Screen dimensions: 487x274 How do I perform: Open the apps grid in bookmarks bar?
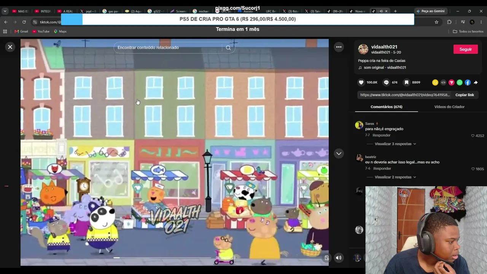(x=6, y=31)
